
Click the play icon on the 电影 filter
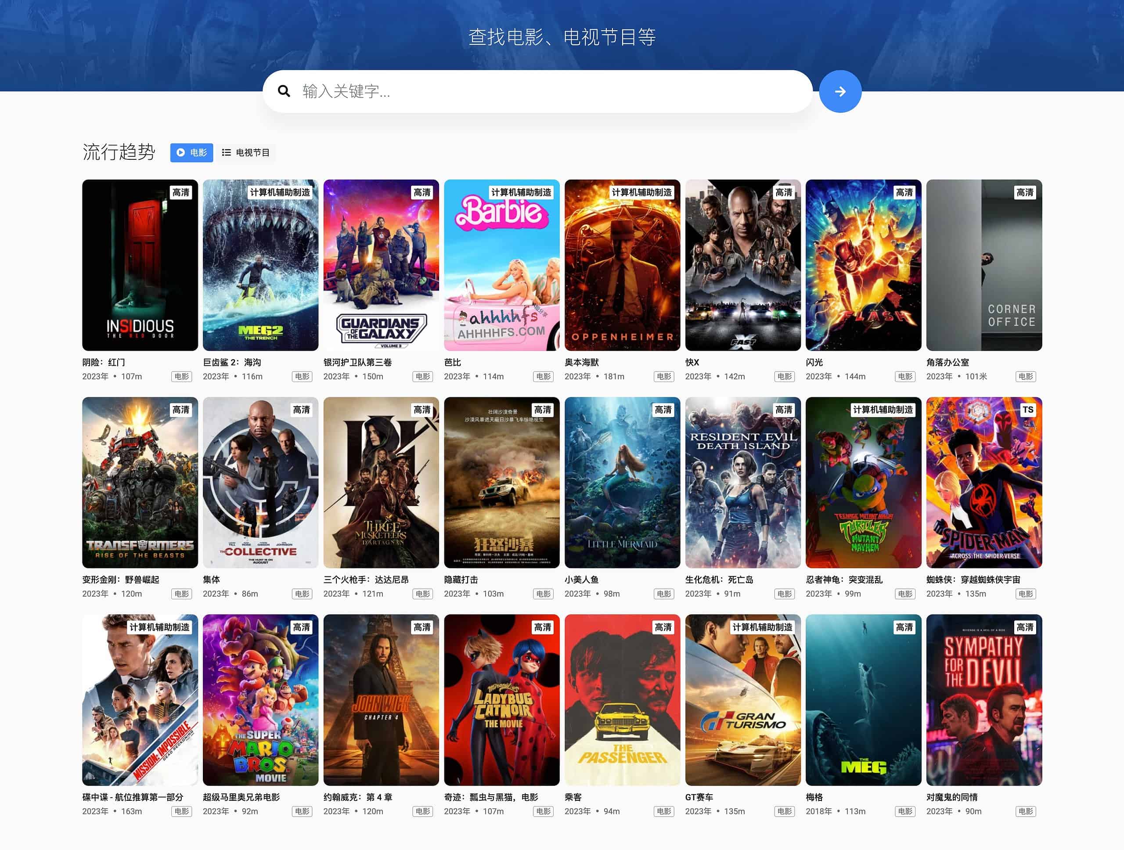point(181,152)
